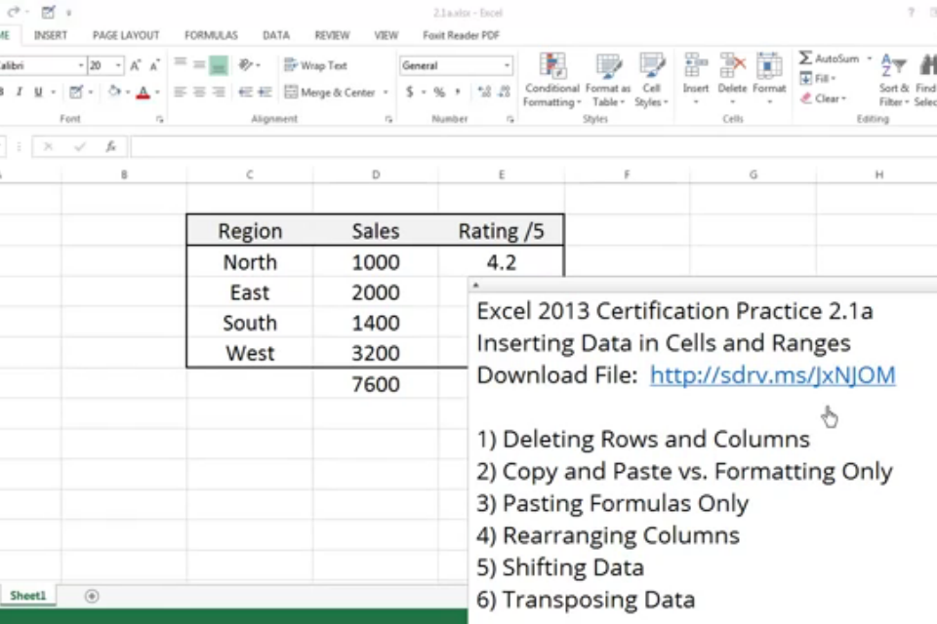
Task: Decrease font size with the small A
Action: point(155,65)
